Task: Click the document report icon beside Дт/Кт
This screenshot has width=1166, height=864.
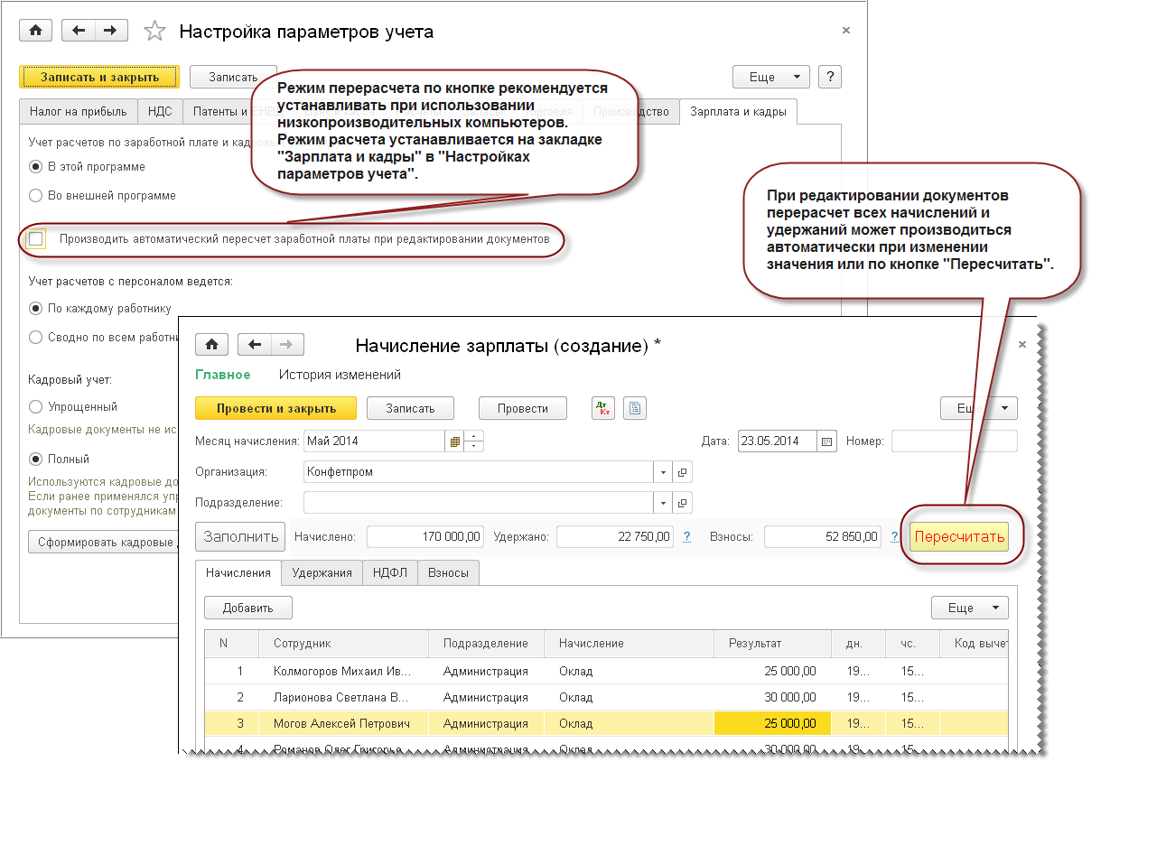Action: coord(635,408)
